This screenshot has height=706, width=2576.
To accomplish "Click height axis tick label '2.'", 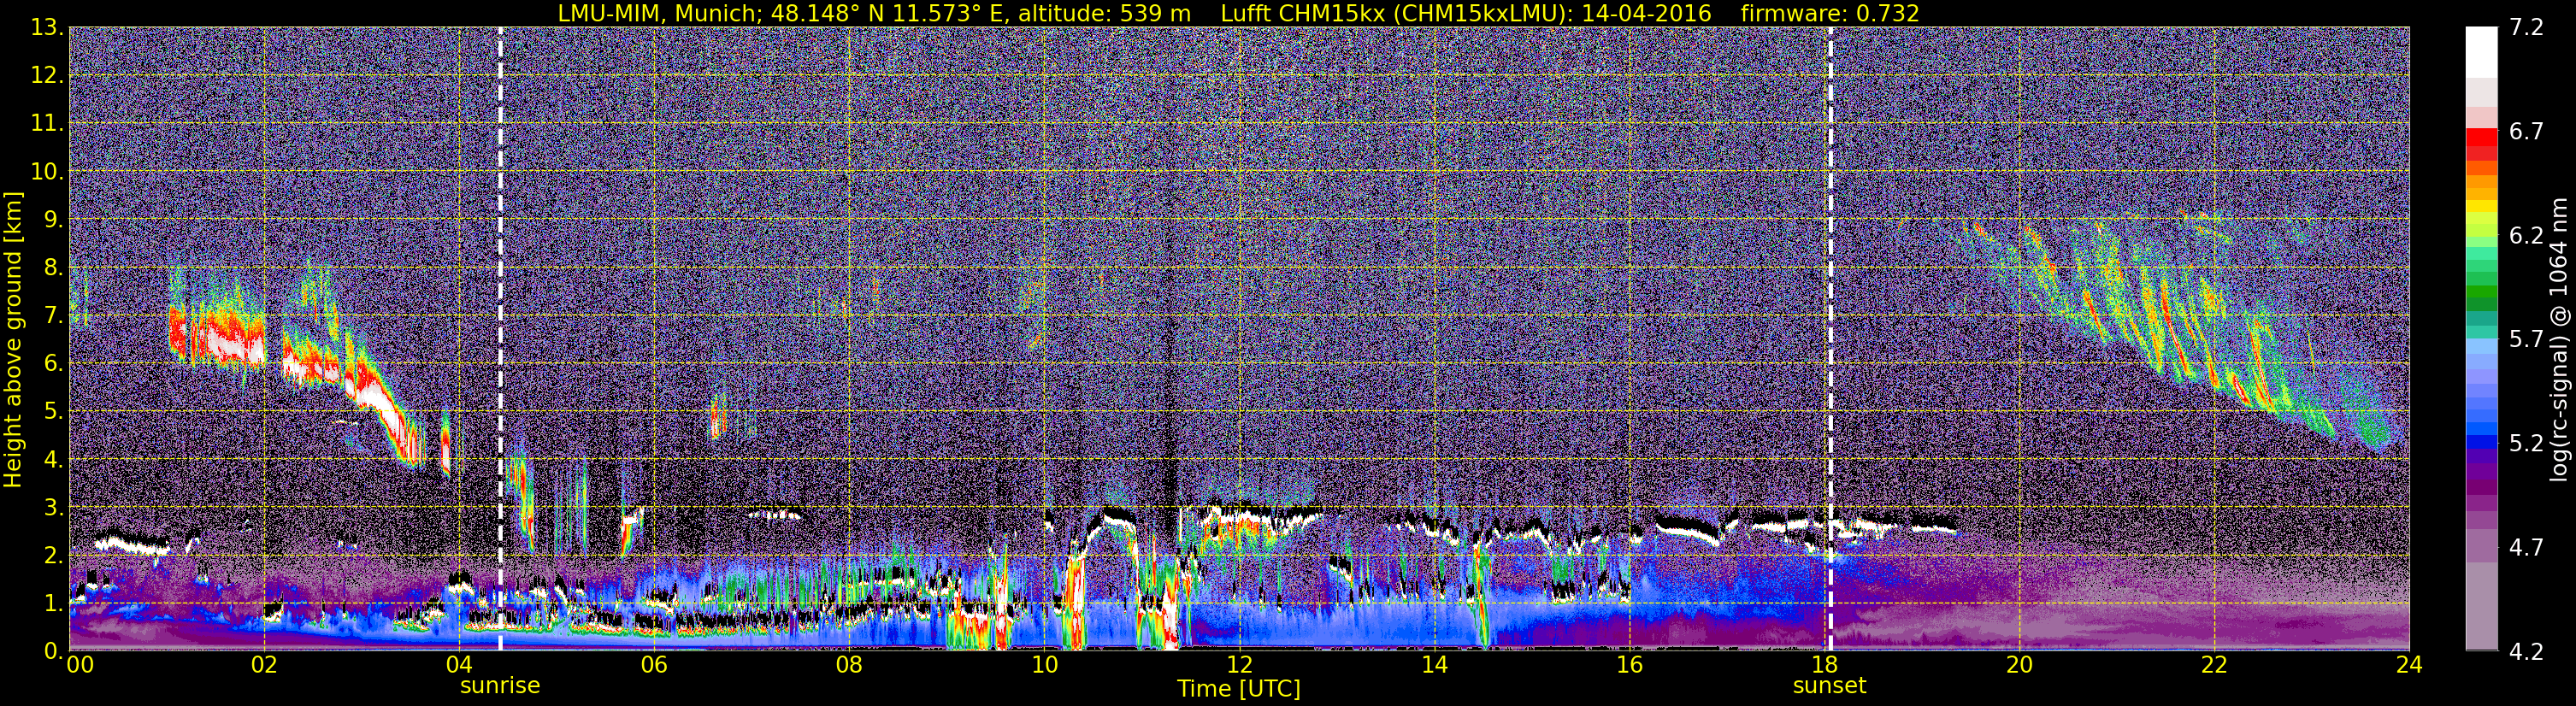I will (x=54, y=556).
